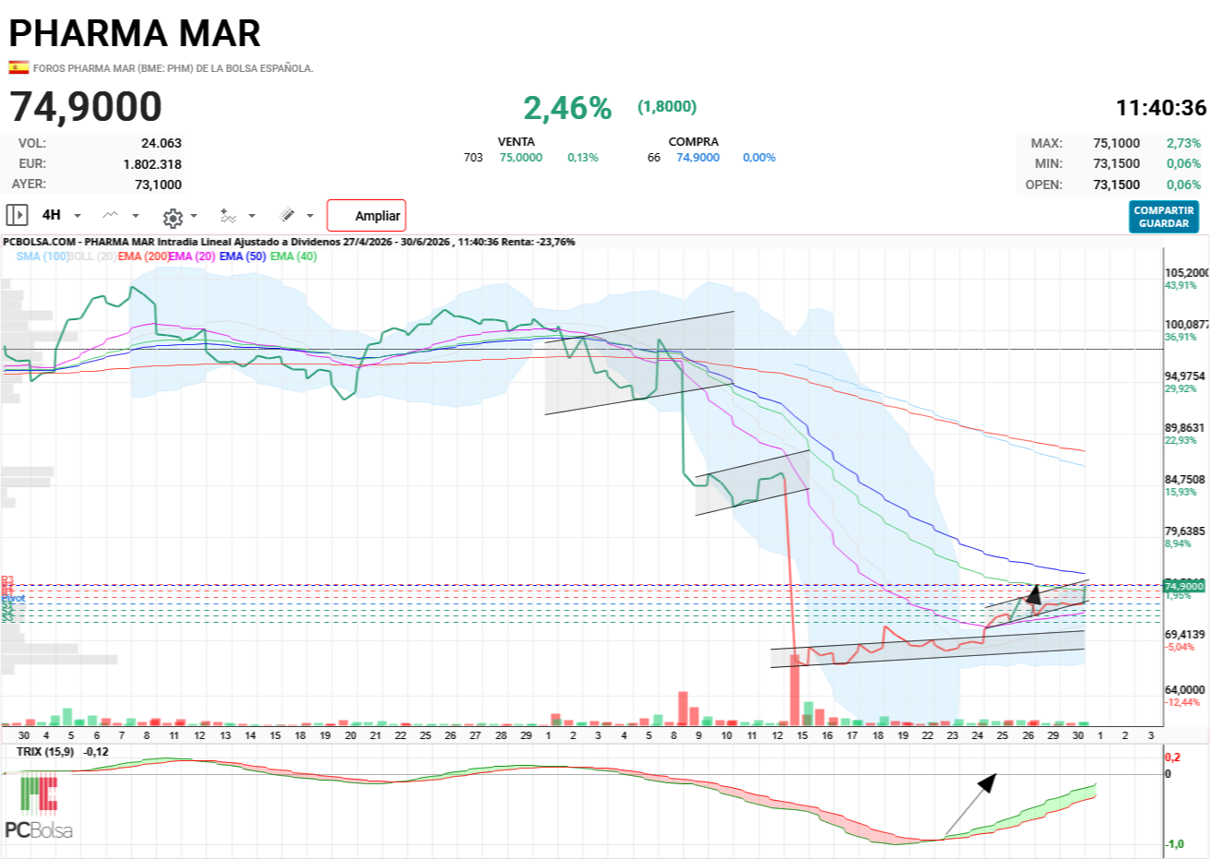
Task: Select the 4H timeframe label
Action: click(52, 215)
